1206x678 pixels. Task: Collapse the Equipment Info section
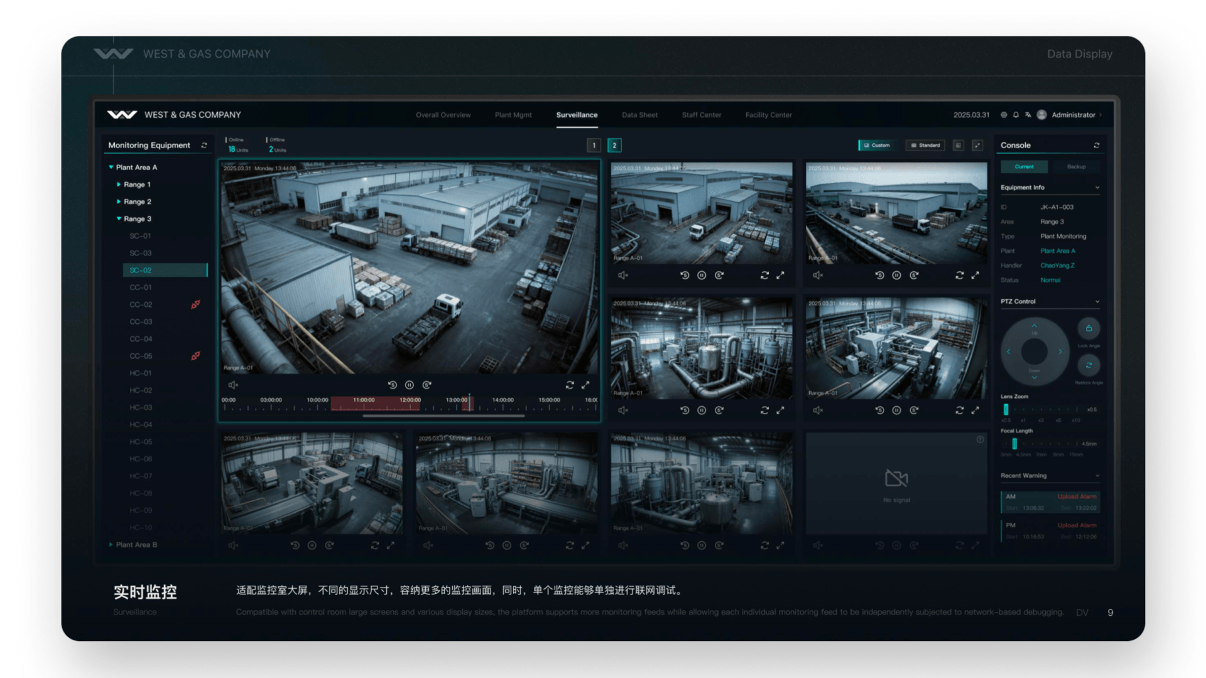[1097, 188]
